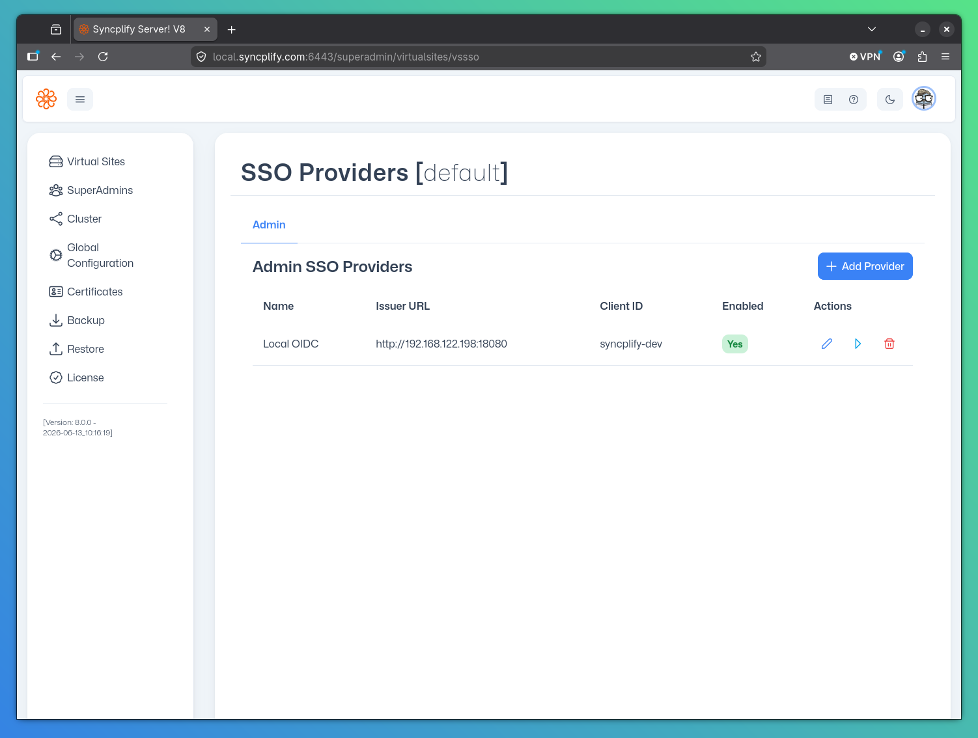Open a new browser tab with plus
This screenshot has height=738, width=978.
(x=231, y=29)
